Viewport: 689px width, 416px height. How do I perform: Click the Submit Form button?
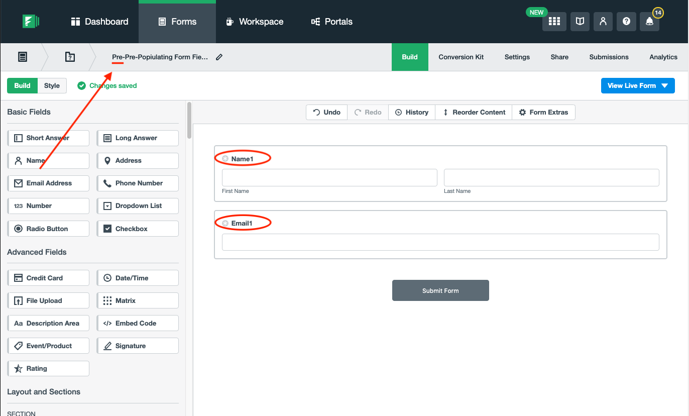point(440,290)
